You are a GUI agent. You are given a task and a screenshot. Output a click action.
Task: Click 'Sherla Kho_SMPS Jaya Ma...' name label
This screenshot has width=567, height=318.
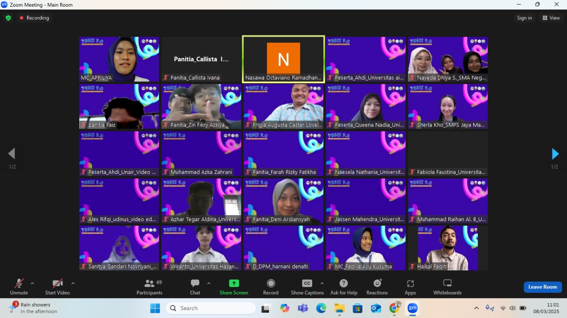451,125
